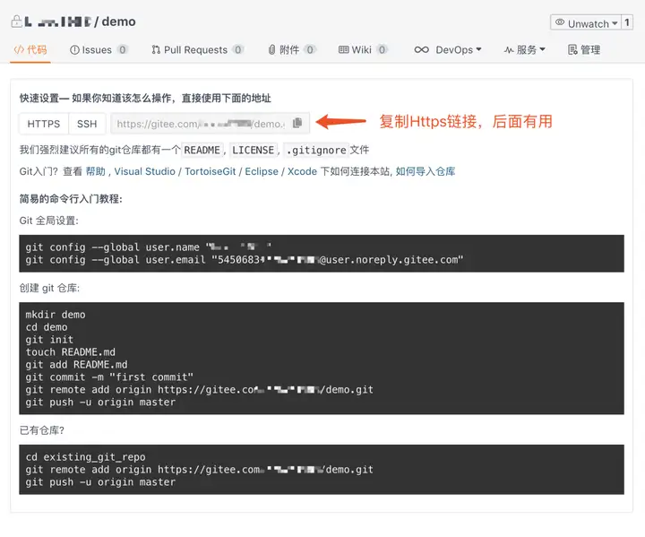The width and height of the screenshot is (645, 537).
Task: Click the code brackets icon in 代码 tab
Action: 19,50
